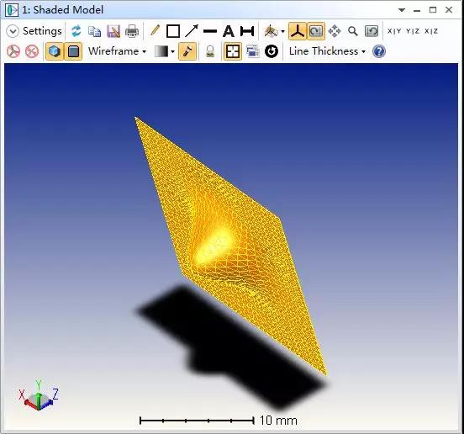Image resolution: width=464 pixels, height=434 pixels.
Task: Open the window options dropdown arrow
Action: [402, 10]
